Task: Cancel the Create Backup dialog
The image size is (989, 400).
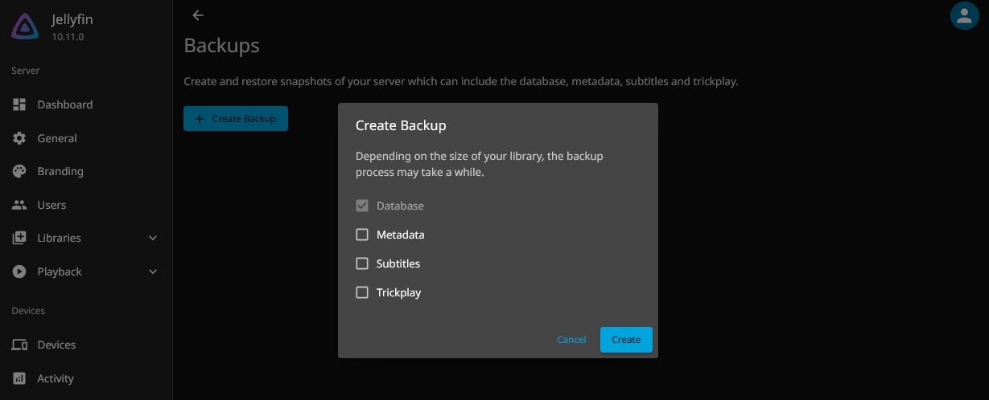Action: [x=571, y=340]
